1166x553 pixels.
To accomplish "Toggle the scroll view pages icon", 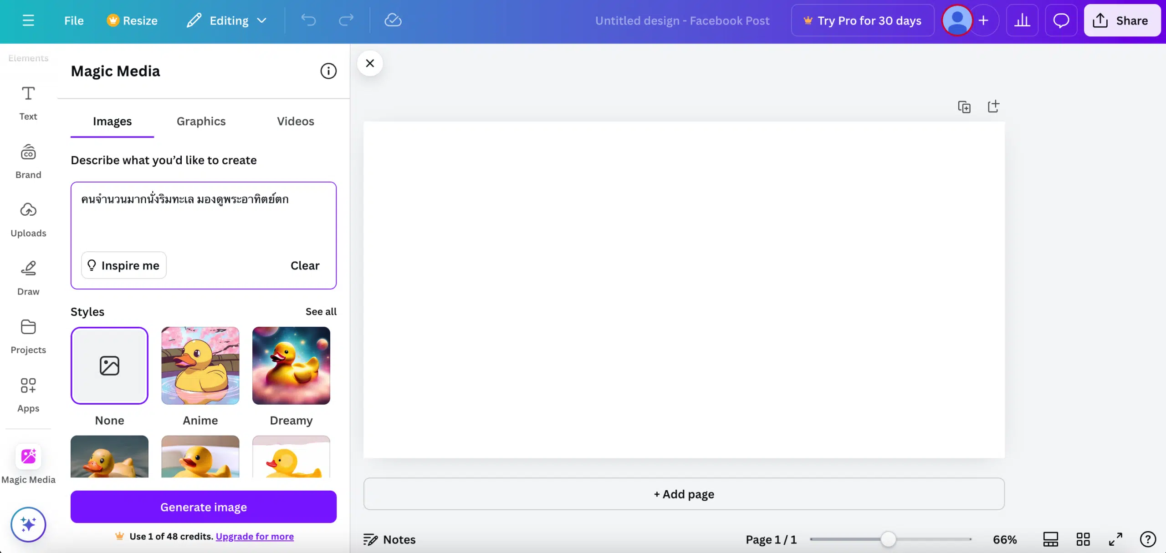I will [1051, 540].
